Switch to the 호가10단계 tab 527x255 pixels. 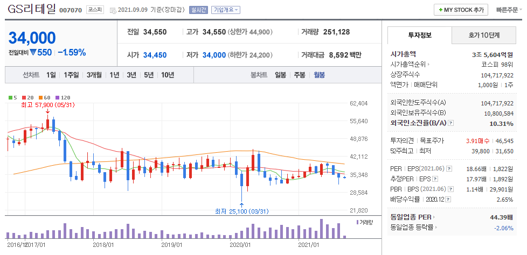click(x=484, y=35)
